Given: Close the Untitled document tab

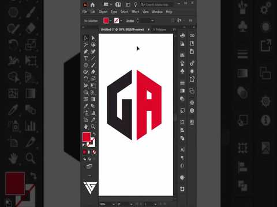Looking at the screenshot, I should coord(149,29).
